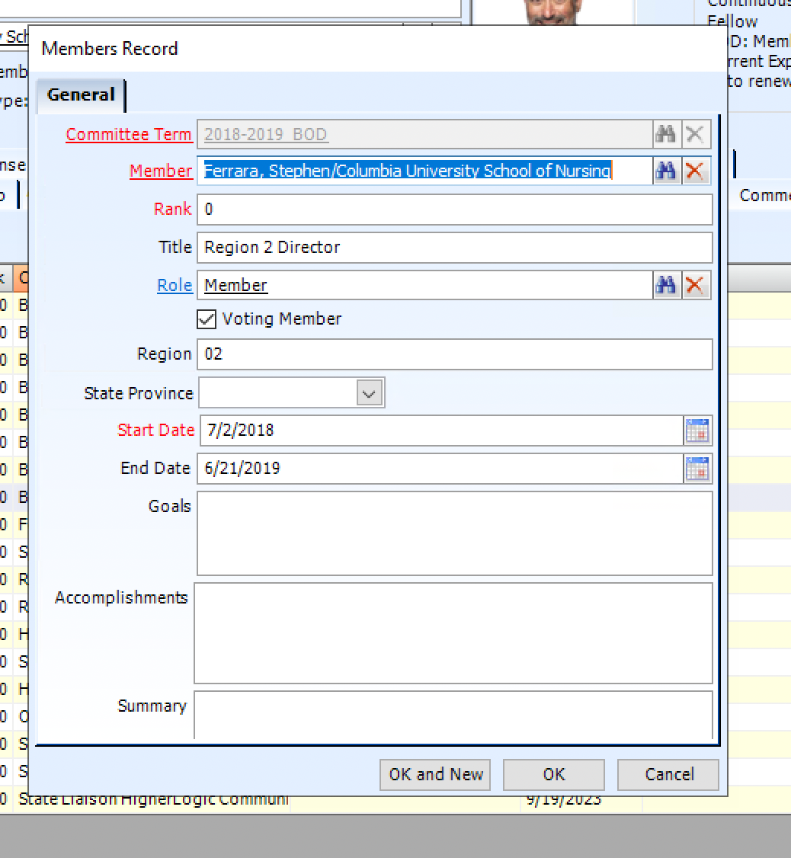Clear the Member field with red X

coord(696,171)
